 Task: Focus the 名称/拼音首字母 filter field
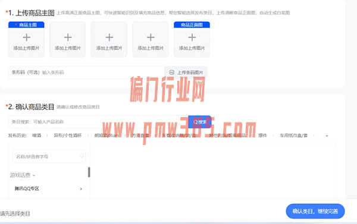(x=49, y=156)
